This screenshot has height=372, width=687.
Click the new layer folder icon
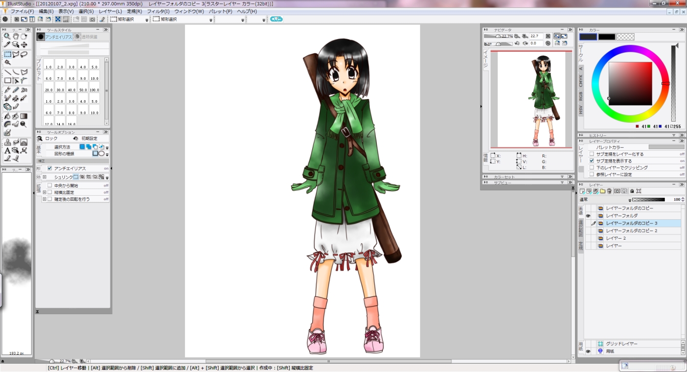tap(603, 191)
